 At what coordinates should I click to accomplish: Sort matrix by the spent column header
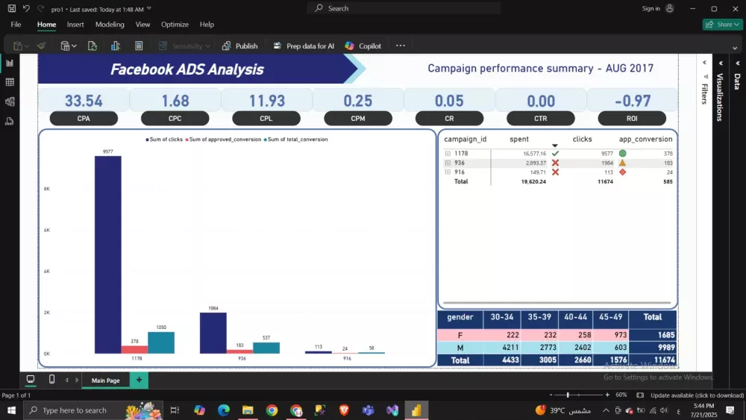[x=519, y=139]
